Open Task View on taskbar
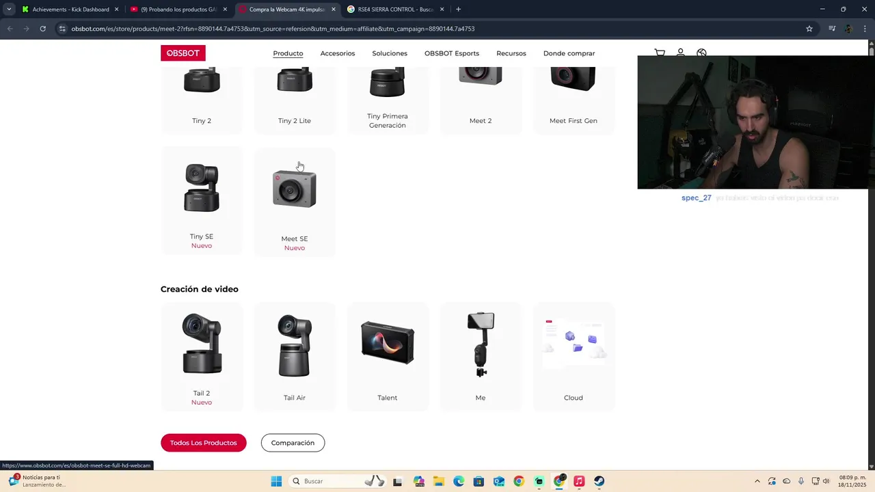The height and width of the screenshot is (492, 875). pyautogui.click(x=397, y=481)
